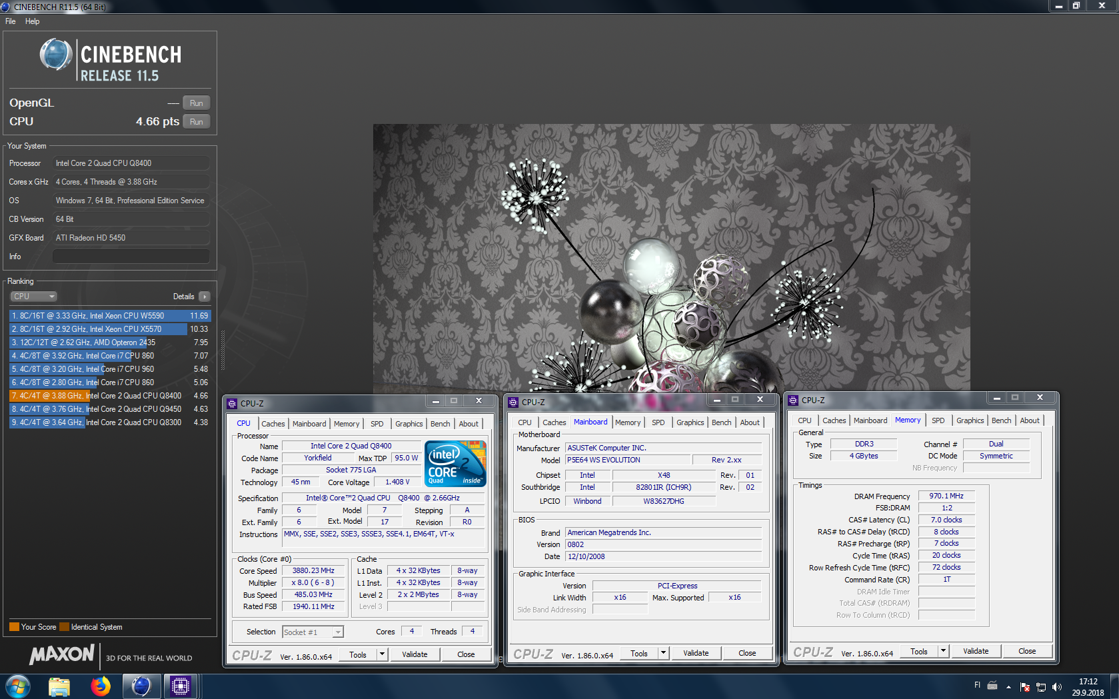Open the File menu
Viewport: 1119px width, 699px height.
coord(11,21)
